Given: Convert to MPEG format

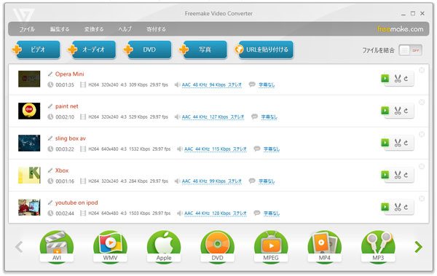Looking at the screenshot, I should tap(271, 247).
